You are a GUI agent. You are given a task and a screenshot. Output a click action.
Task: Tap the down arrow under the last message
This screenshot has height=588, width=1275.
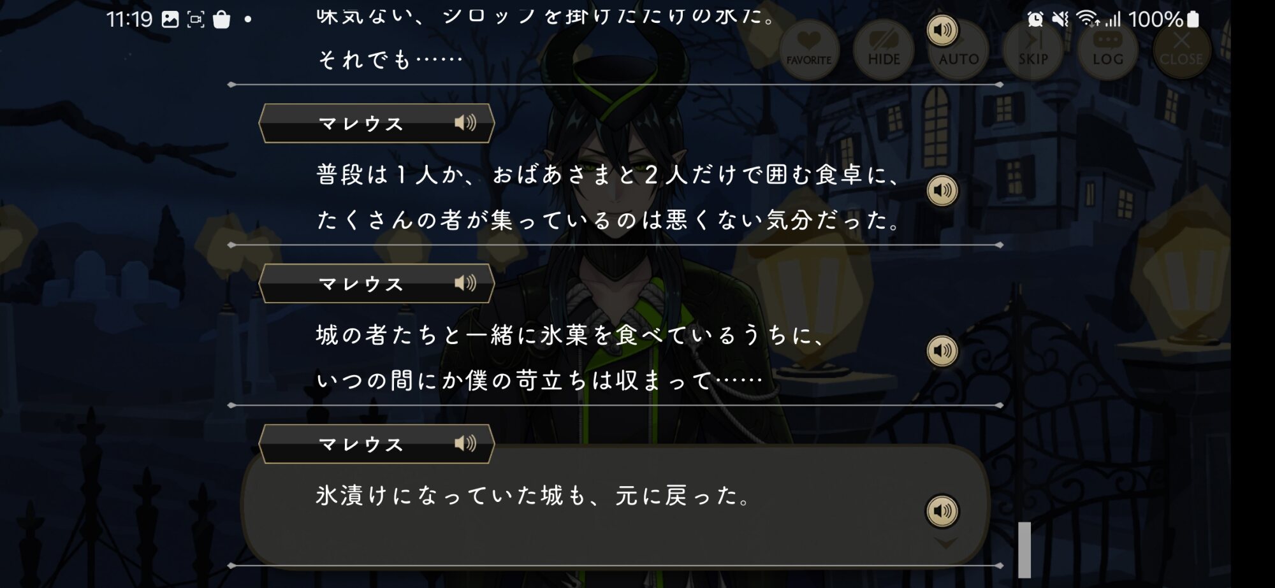tap(945, 543)
